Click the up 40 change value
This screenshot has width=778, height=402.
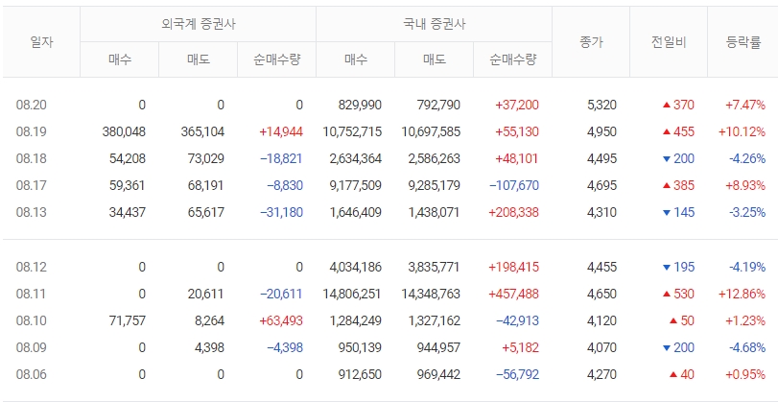pos(682,374)
